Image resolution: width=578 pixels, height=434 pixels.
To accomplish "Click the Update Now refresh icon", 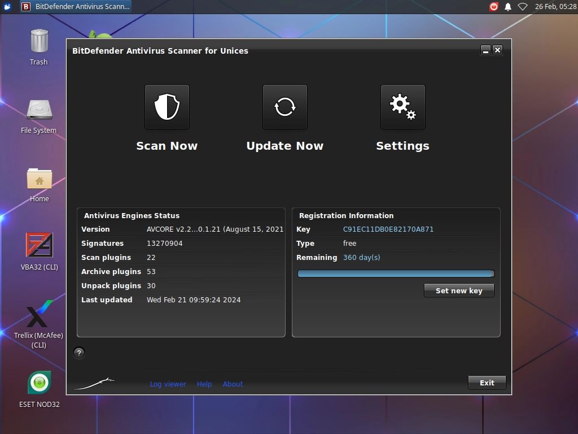I will tap(285, 107).
